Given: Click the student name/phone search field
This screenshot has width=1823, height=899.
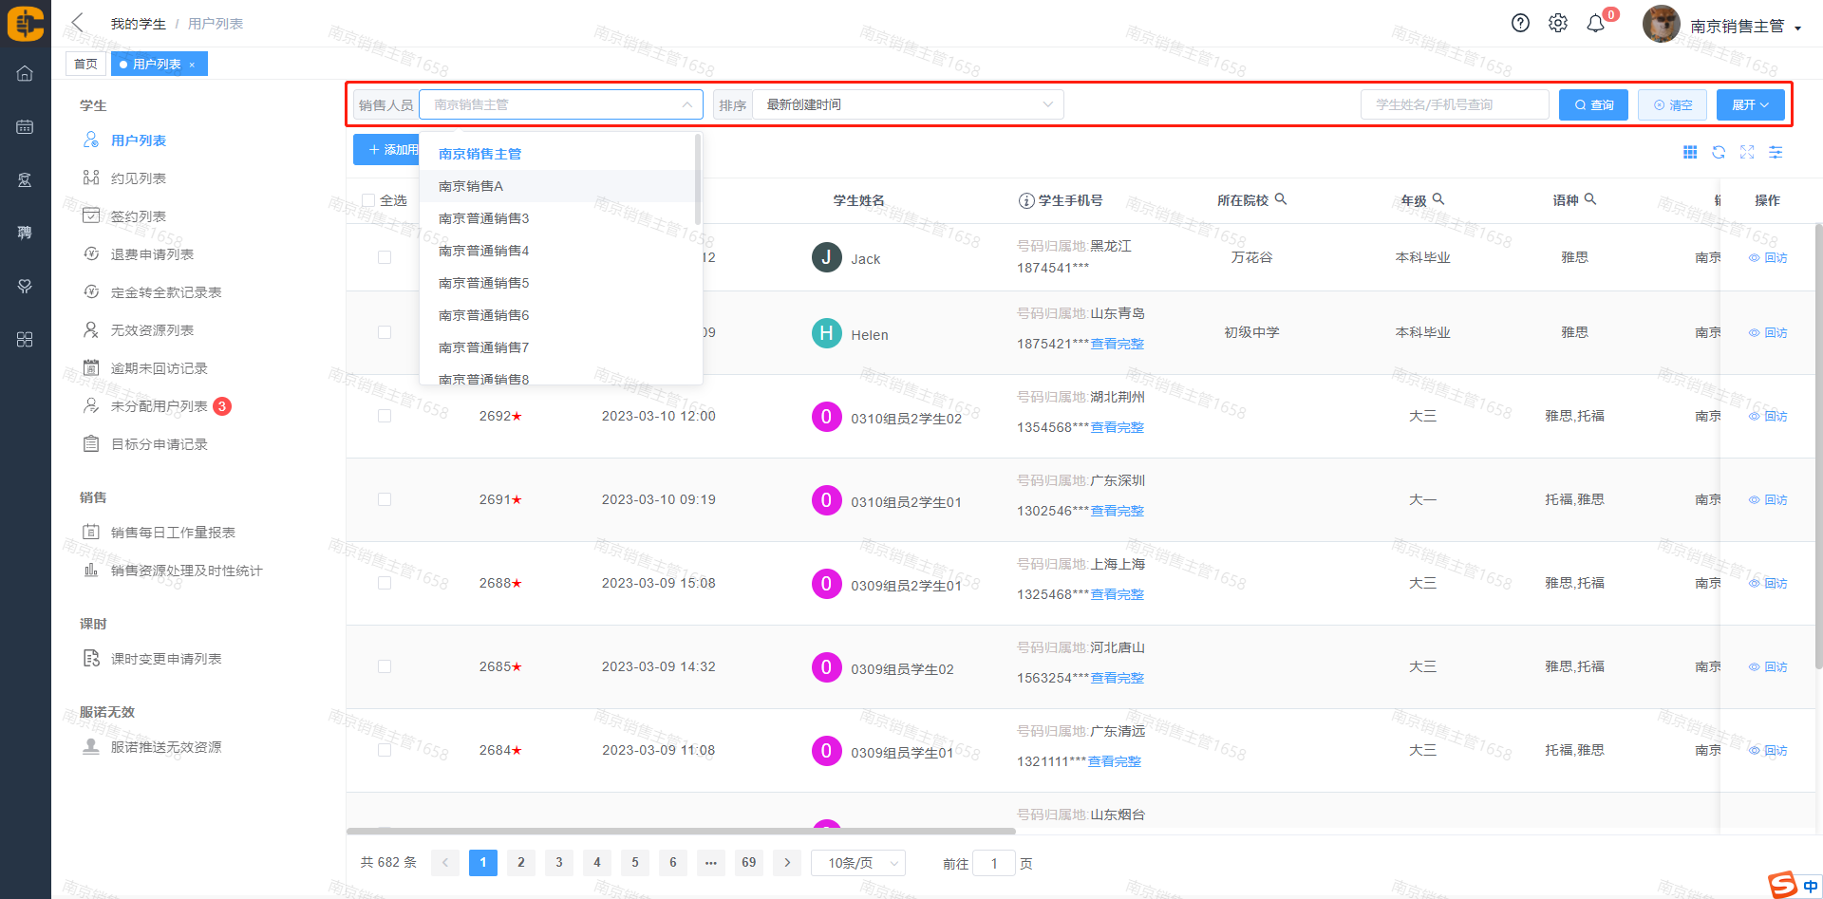Looking at the screenshot, I should [x=1455, y=104].
